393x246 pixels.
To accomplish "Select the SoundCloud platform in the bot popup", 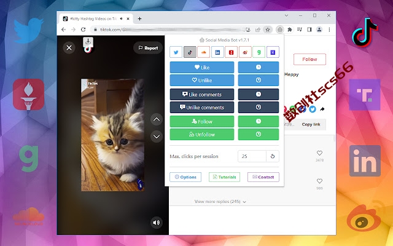I will tap(203, 52).
